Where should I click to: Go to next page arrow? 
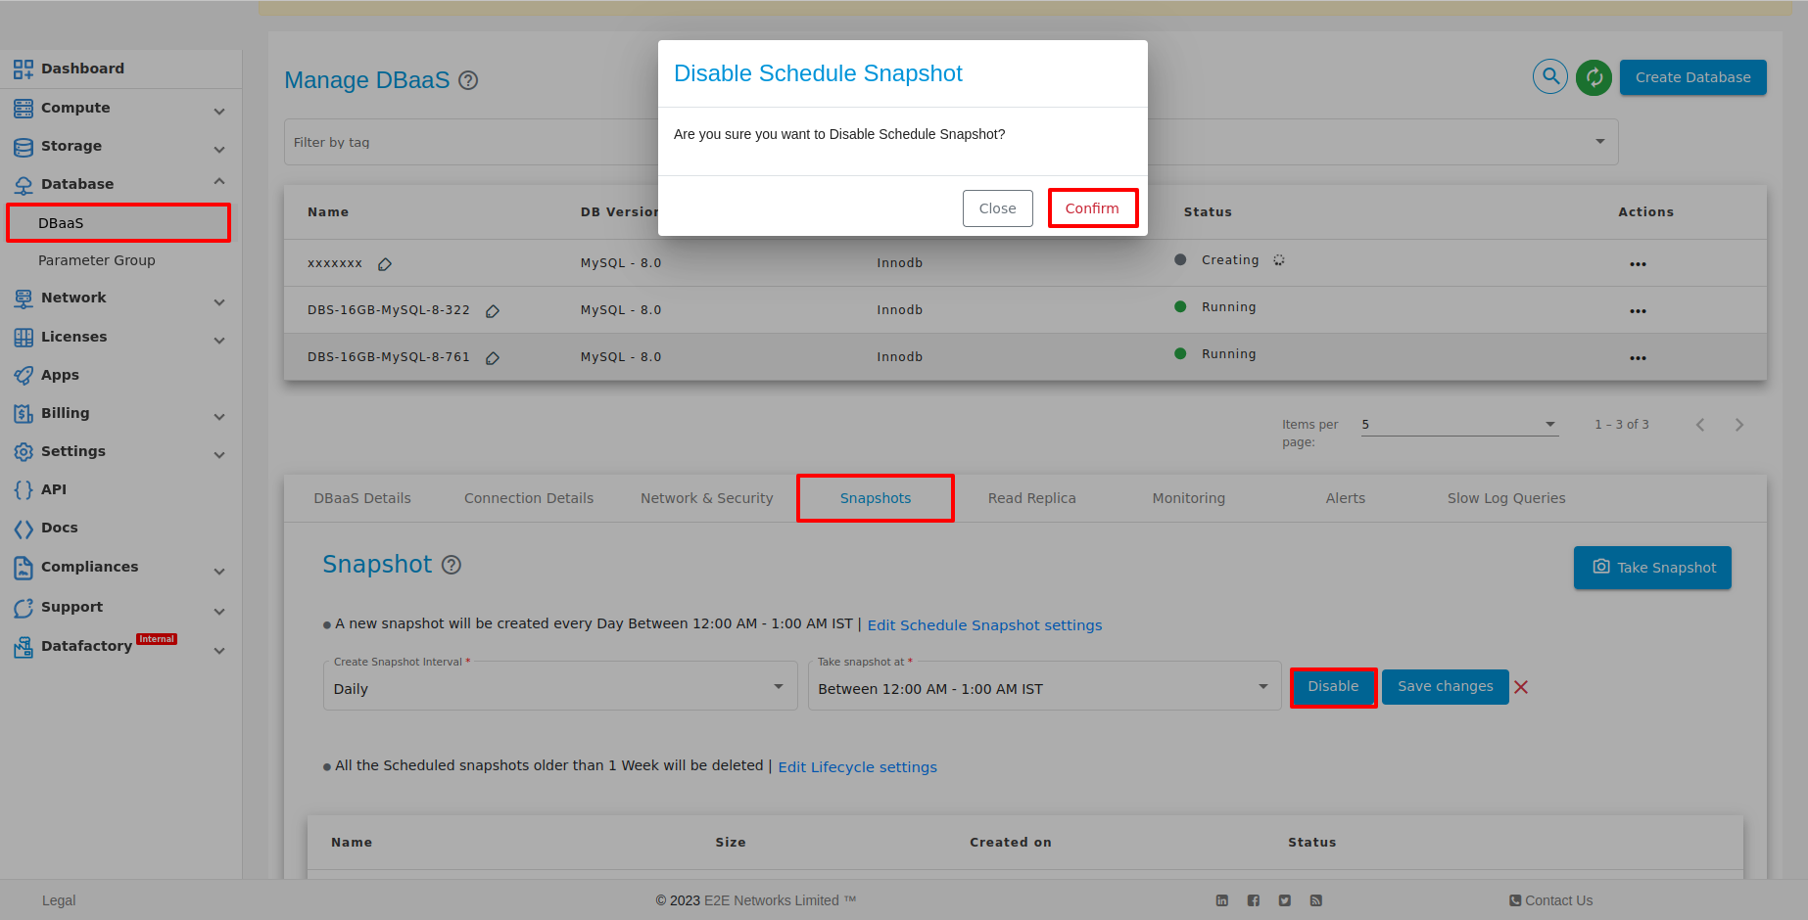click(x=1739, y=425)
